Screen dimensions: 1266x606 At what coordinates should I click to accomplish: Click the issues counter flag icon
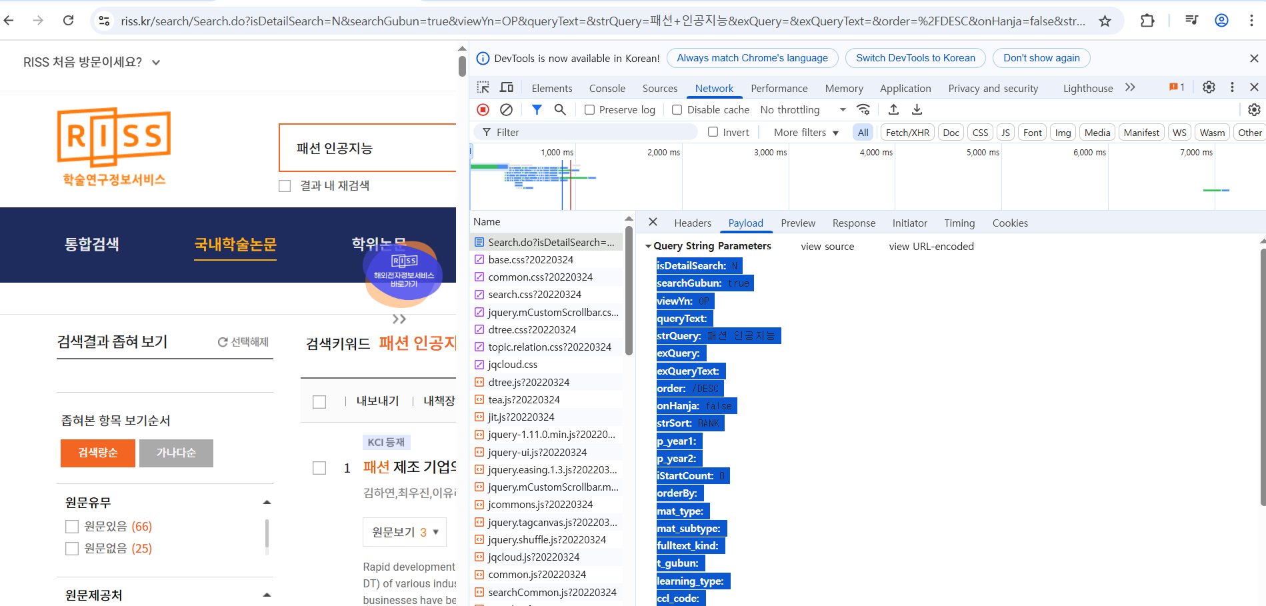1177,87
